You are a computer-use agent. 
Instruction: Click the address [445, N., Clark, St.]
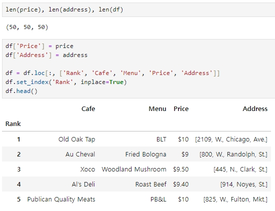pos(240,169)
